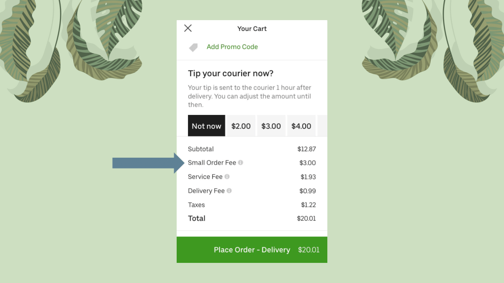This screenshot has width=504, height=283.
Task: Click the Small Order Fee label
Action: [x=212, y=163]
